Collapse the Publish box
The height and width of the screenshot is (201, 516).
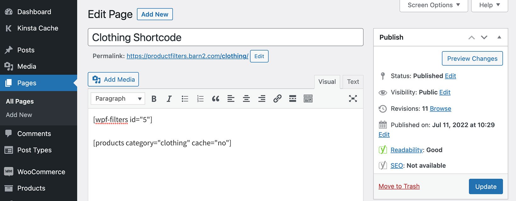[499, 37]
